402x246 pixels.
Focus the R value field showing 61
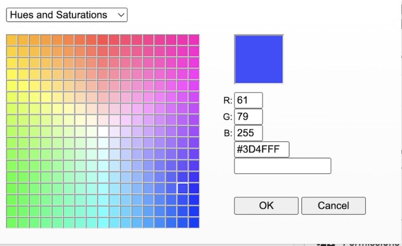[x=248, y=100]
